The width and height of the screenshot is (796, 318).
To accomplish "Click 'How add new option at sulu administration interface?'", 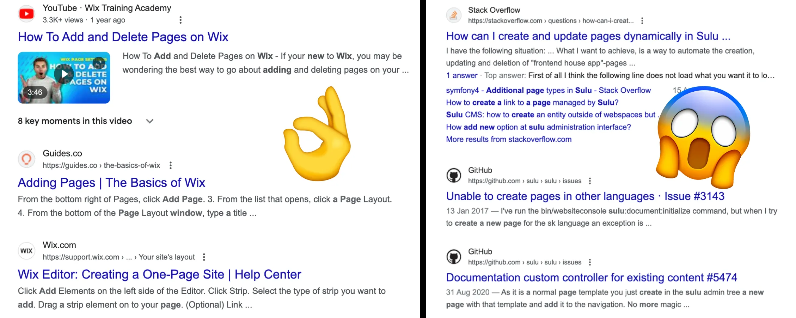I will point(538,127).
